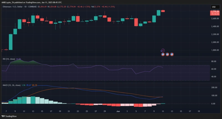
Task: Click the Jun month label on time axis
Action: tap(118, 111)
